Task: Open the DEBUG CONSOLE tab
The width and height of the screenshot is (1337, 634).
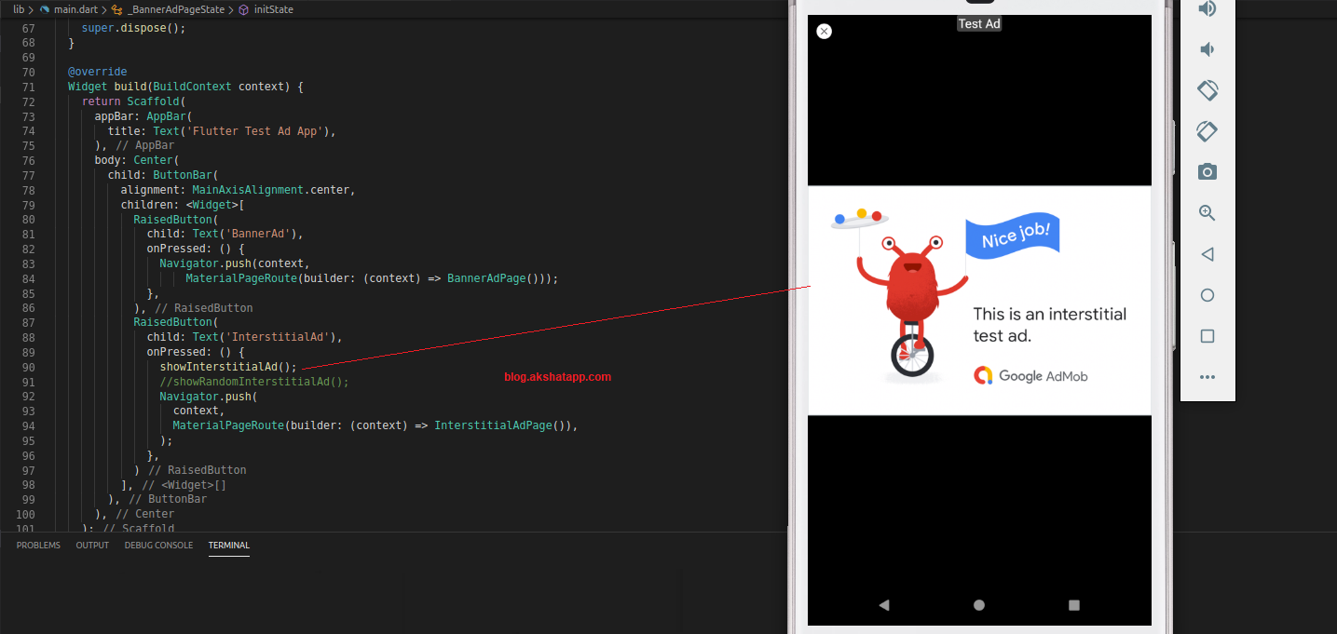Action: click(x=158, y=546)
